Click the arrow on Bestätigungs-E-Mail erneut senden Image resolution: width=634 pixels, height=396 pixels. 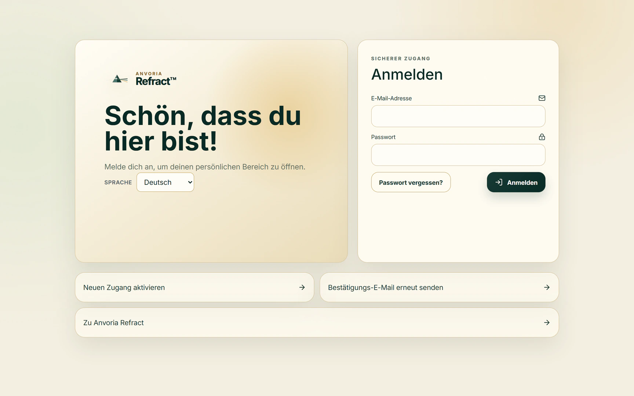pos(547,287)
